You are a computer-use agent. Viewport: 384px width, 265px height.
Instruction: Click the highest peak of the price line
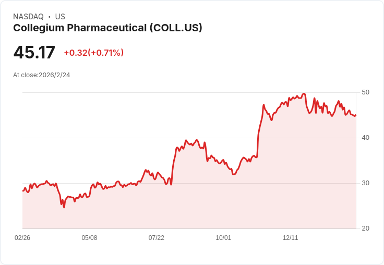pos(304,94)
